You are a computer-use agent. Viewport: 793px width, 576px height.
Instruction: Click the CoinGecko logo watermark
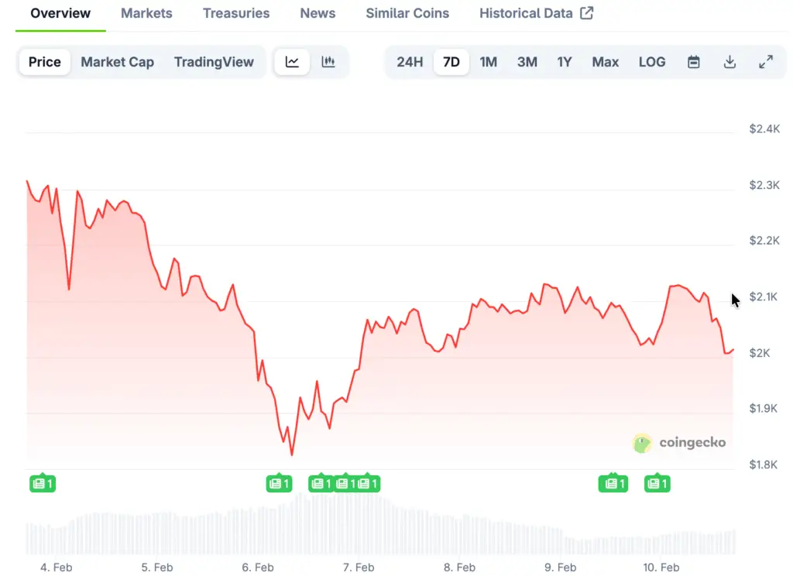[679, 443]
